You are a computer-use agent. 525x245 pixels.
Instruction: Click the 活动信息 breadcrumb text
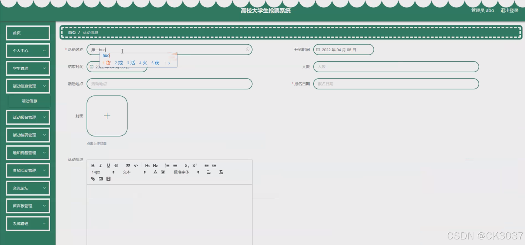pyautogui.click(x=90, y=32)
